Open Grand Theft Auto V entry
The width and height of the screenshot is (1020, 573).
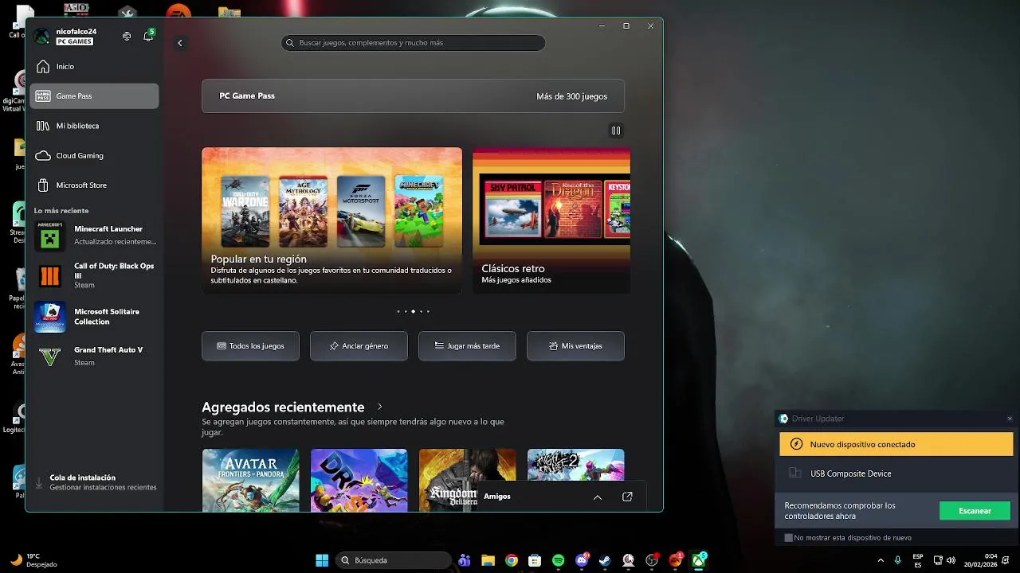click(x=94, y=356)
